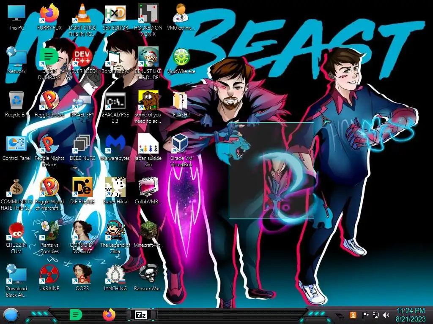Launch The Legend of Zilda
Viewport: 433px width, 324px height.
point(115,238)
